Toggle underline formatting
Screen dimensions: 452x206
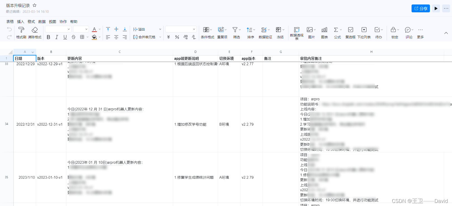tap(65, 37)
